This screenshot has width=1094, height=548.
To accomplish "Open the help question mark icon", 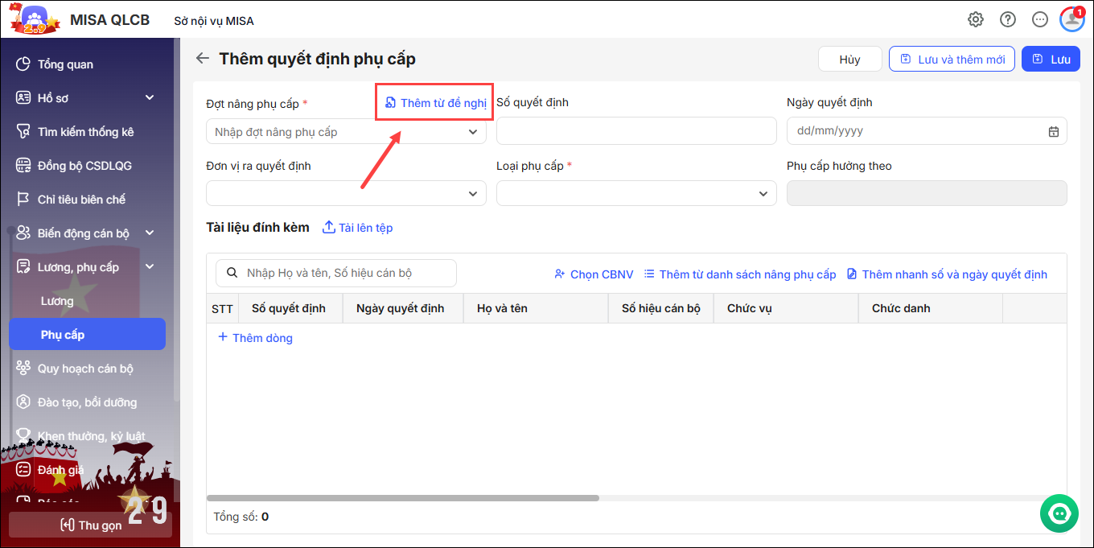I will point(1008,19).
